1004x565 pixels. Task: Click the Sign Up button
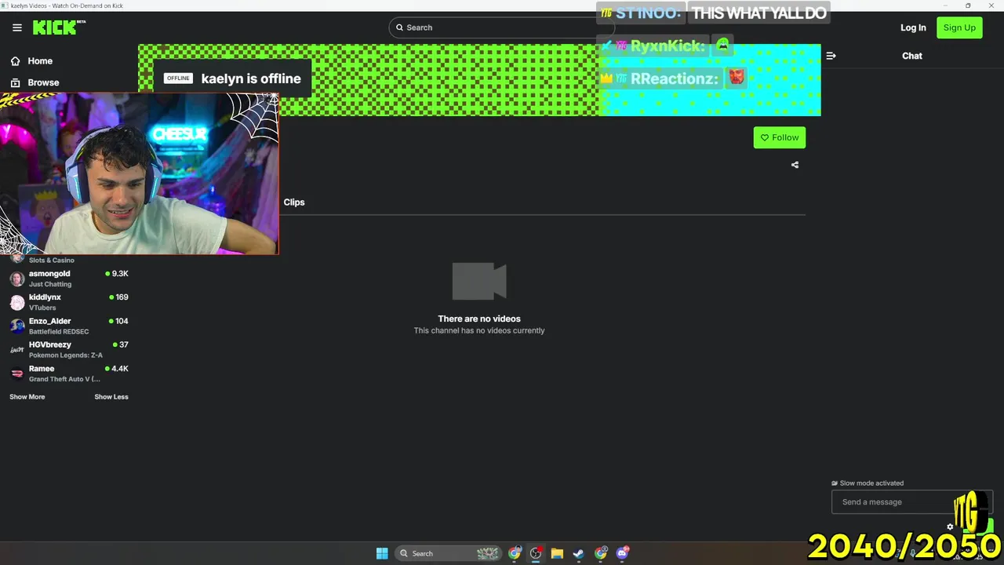tap(959, 27)
